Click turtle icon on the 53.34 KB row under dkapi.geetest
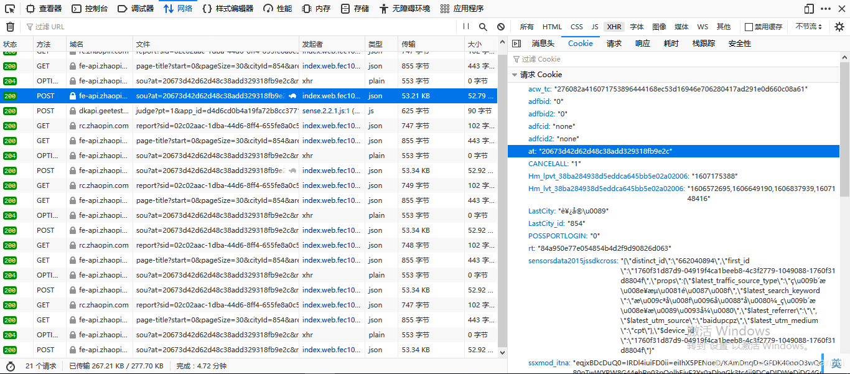850x374 pixels. click(x=292, y=171)
